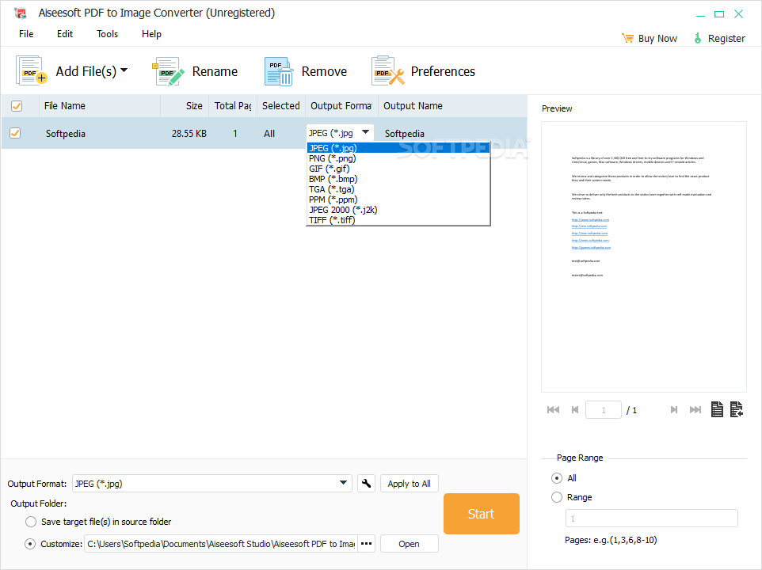Choose TIFF (*.tiff) from the list
Screen dimensions: 762x570
(x=398, y=219)
